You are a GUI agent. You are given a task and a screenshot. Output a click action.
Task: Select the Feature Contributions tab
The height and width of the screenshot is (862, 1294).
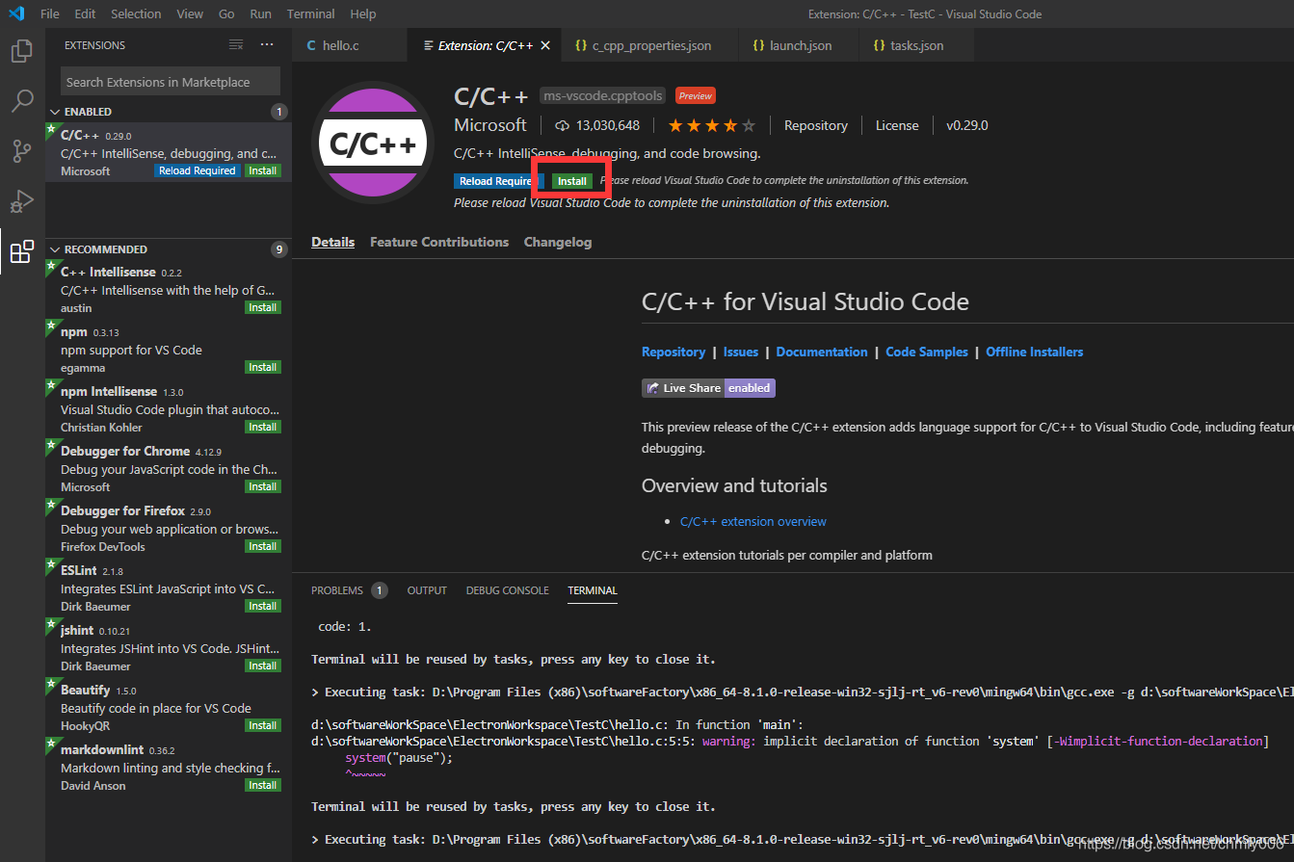[x=439, y=242]
